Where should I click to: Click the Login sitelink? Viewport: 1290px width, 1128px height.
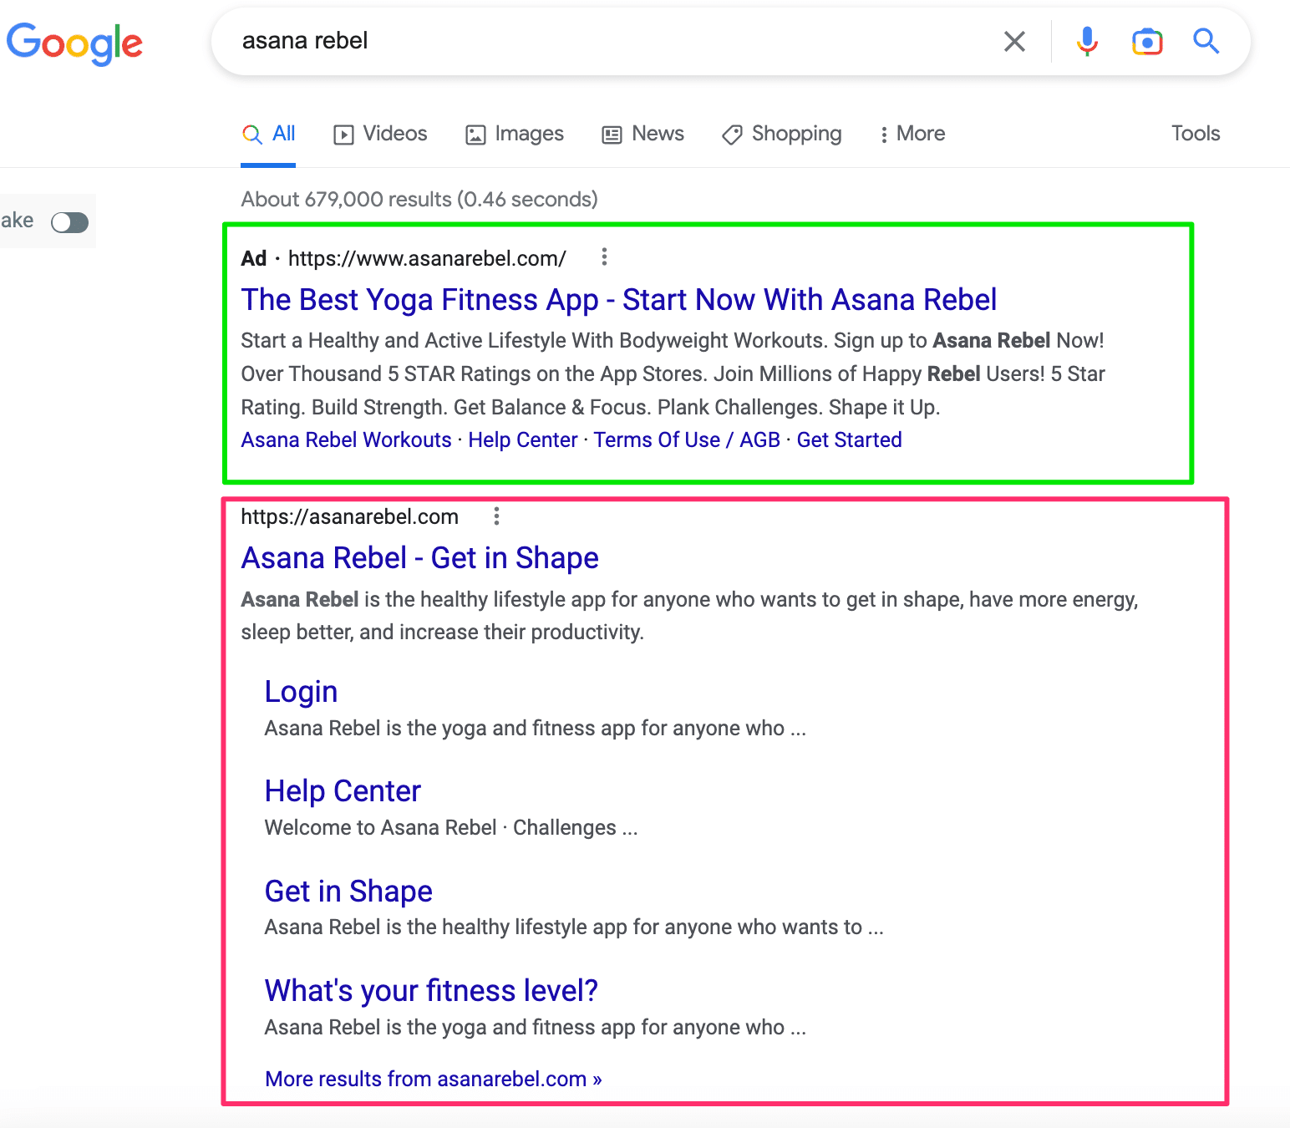(301, 691)
